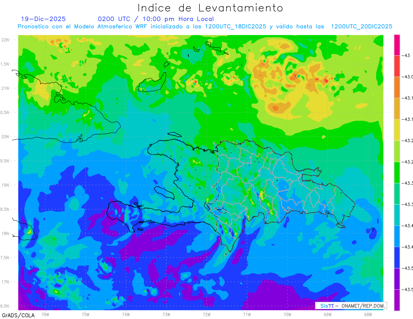Click the '22N' latitude label
This screenshot has height=319, width=413.
coord(6,40)
